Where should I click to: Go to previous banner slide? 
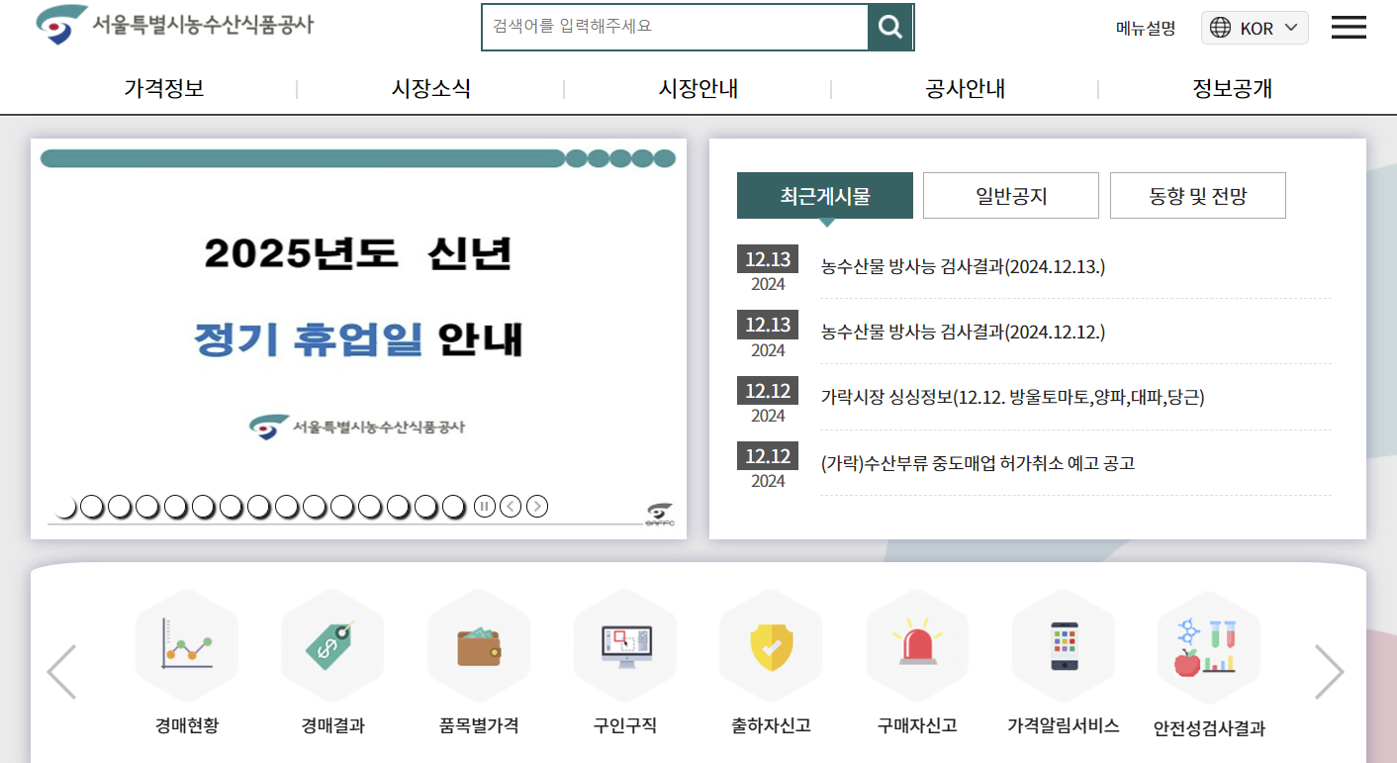pyautogui.click(x=511, y=507)
